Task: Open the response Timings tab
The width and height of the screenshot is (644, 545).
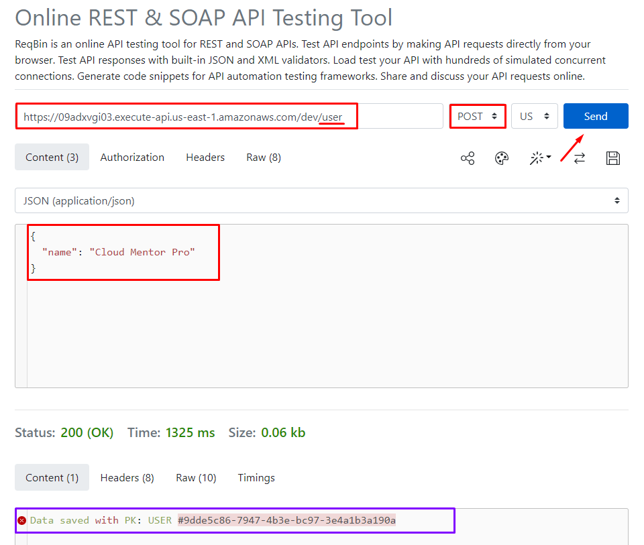Action: coord(256,478)
